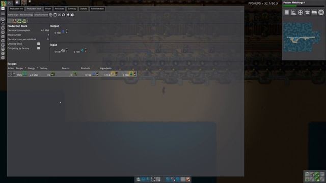
Task: Click the beacon icon in recipe row
Action: click(75, 74)
